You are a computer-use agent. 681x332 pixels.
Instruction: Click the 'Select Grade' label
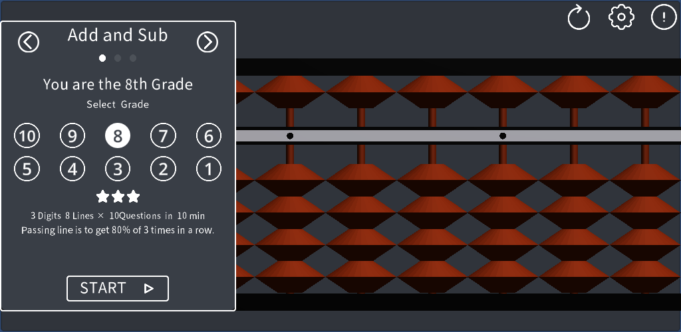coord(118,104)
